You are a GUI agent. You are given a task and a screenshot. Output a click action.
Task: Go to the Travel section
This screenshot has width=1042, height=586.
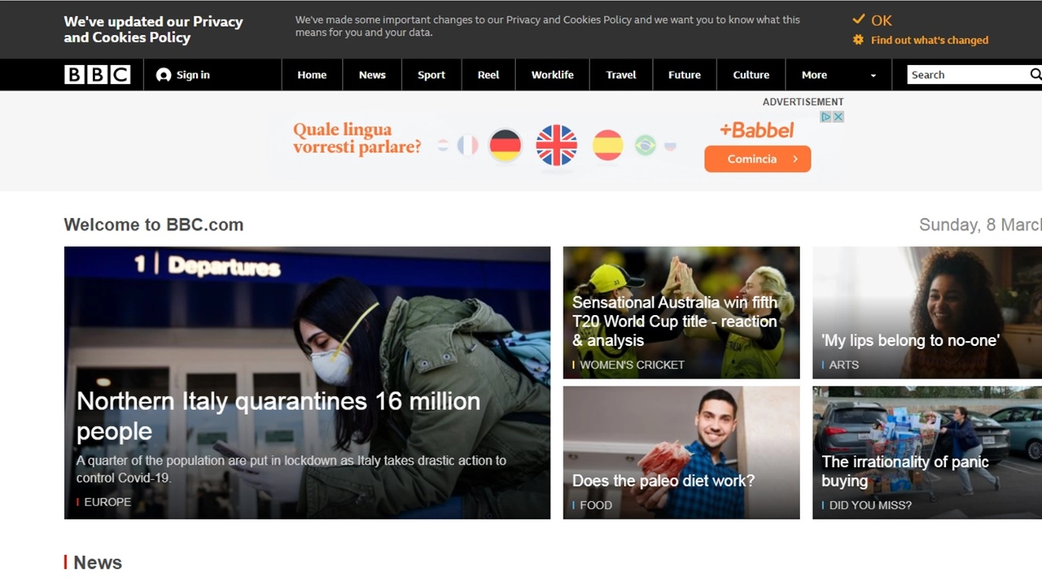[x=621, y=75]
